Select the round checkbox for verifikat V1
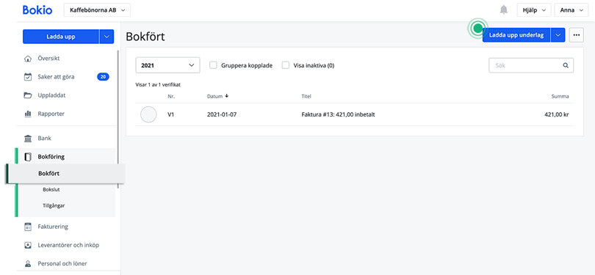Screen dimensions: 595x275 (148, 114)
